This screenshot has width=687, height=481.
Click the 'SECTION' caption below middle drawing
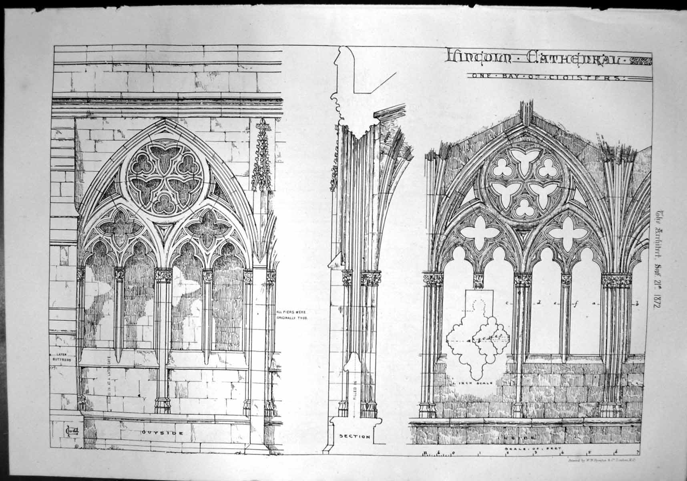click(355, 437)
